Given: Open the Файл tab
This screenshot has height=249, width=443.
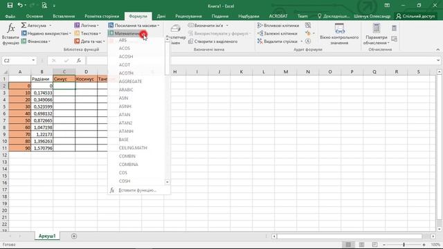Looking at the screenshot, I should 10,16.
